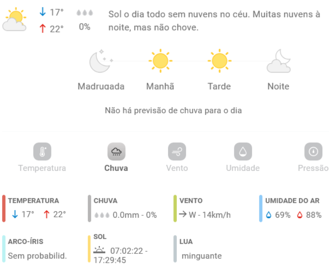The image size is (329, 269).
Task: Switch to the Vento tab label
Action: tap(177, 168)
